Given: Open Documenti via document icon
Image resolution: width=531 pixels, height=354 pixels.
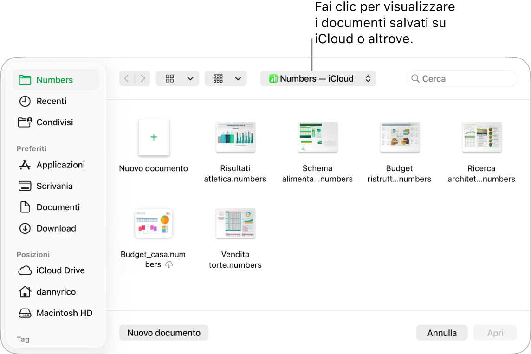Looking at the screenshot, I should click(x=25, y=207).
